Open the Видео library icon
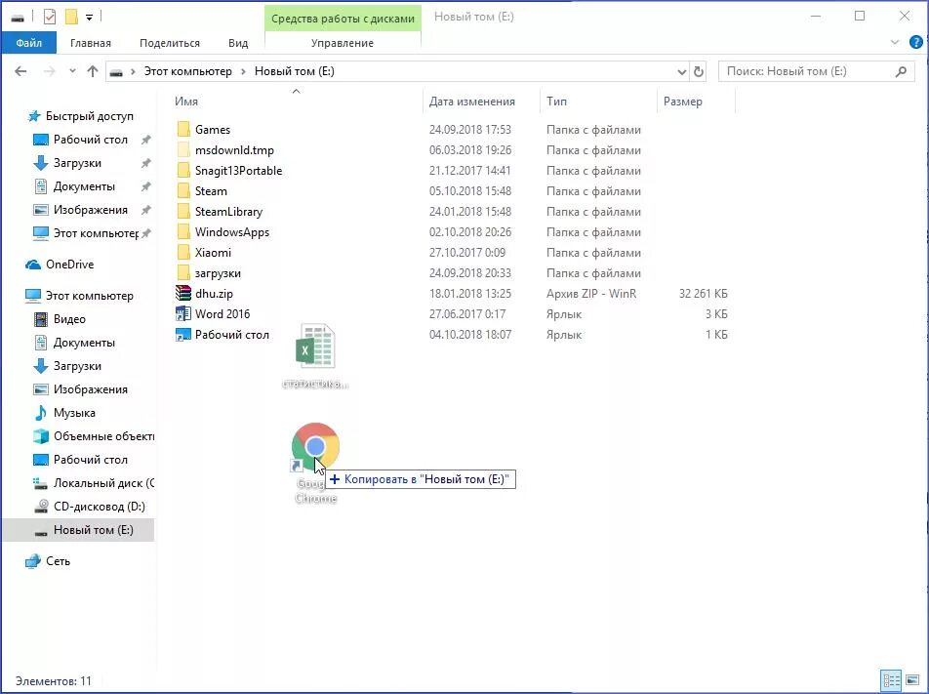929x694 pixels. pos(41,319)
